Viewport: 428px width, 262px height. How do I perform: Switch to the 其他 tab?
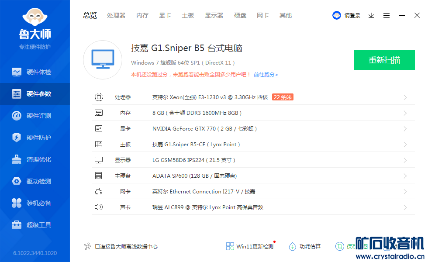[x=286, y=15]
